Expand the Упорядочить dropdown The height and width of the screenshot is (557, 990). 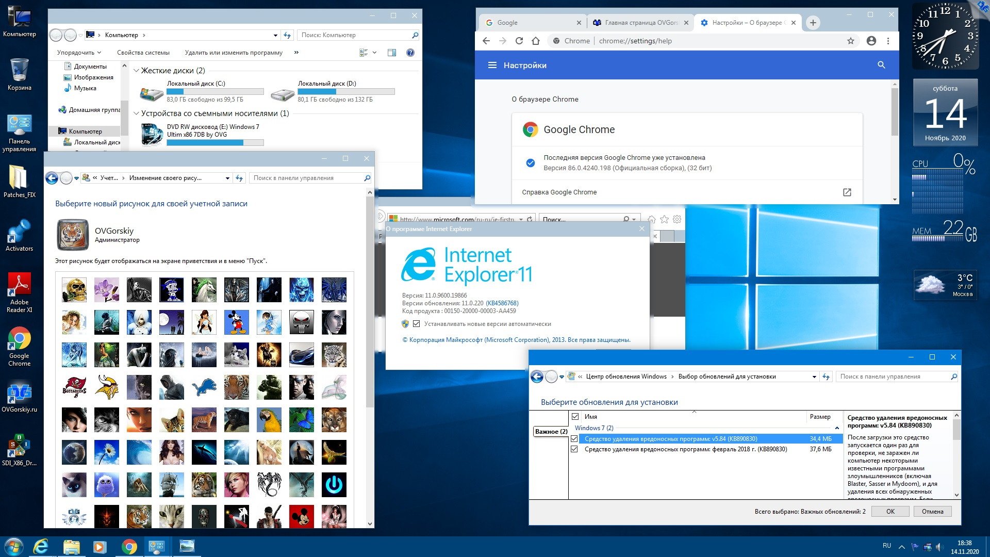[x=79, y=53]
